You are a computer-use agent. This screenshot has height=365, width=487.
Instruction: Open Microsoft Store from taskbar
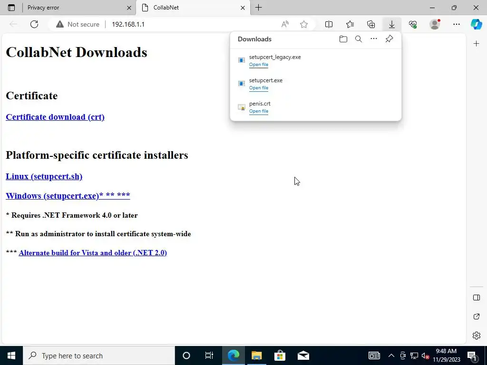[280, 355]
